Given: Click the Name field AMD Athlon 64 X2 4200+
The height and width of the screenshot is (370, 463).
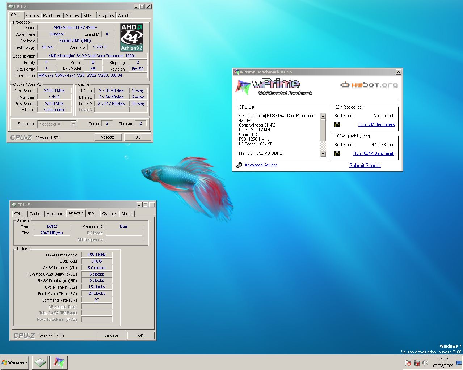Looking at the screenshot, I should (75, 27).
